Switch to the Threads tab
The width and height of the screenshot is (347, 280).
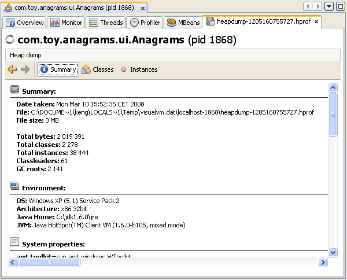pos(106,23)
